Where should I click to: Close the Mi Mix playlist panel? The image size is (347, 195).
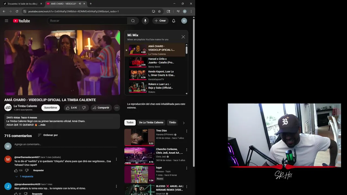coord(183,37)
